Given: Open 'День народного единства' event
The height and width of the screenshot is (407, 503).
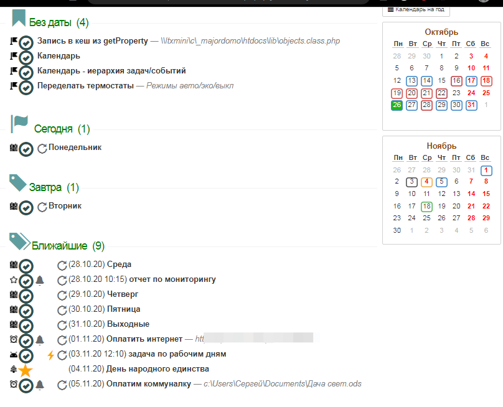Looking at the screenshot, I should [x=157, y=369].
